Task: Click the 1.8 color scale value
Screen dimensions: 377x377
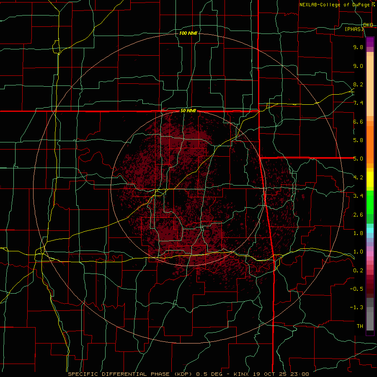Action: click(x=358, y=233)
